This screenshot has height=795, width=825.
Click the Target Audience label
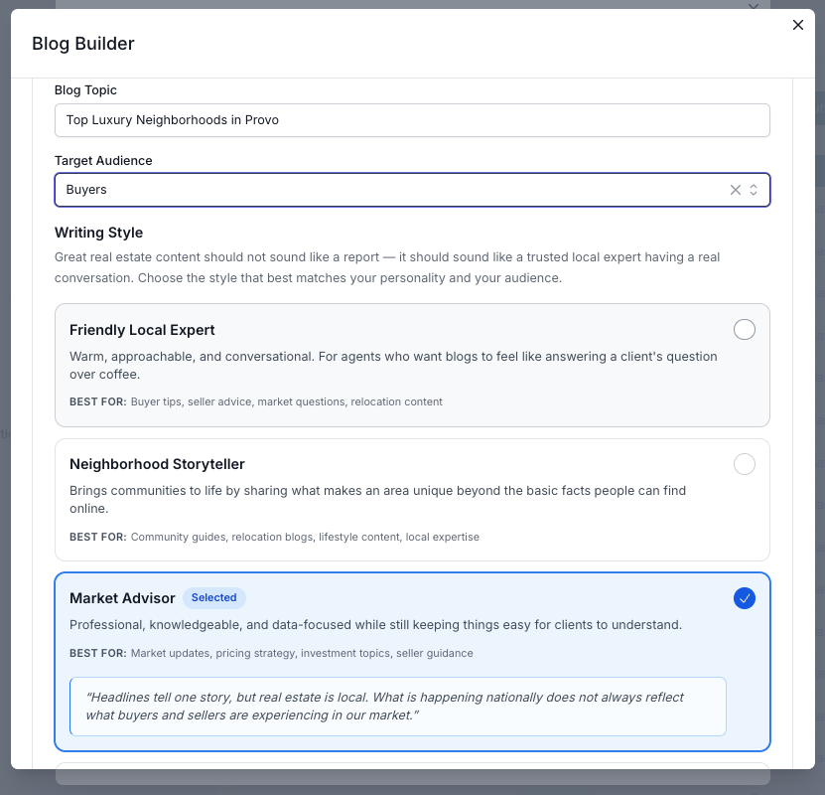[103, 161]
